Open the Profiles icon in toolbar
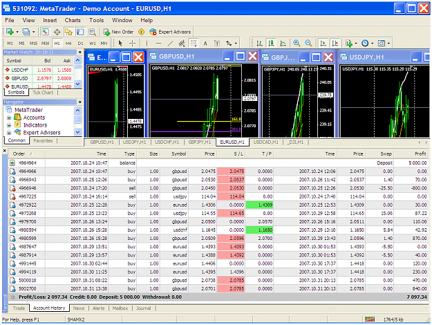The width and height of the screenshot is (432, 325). 26,32
